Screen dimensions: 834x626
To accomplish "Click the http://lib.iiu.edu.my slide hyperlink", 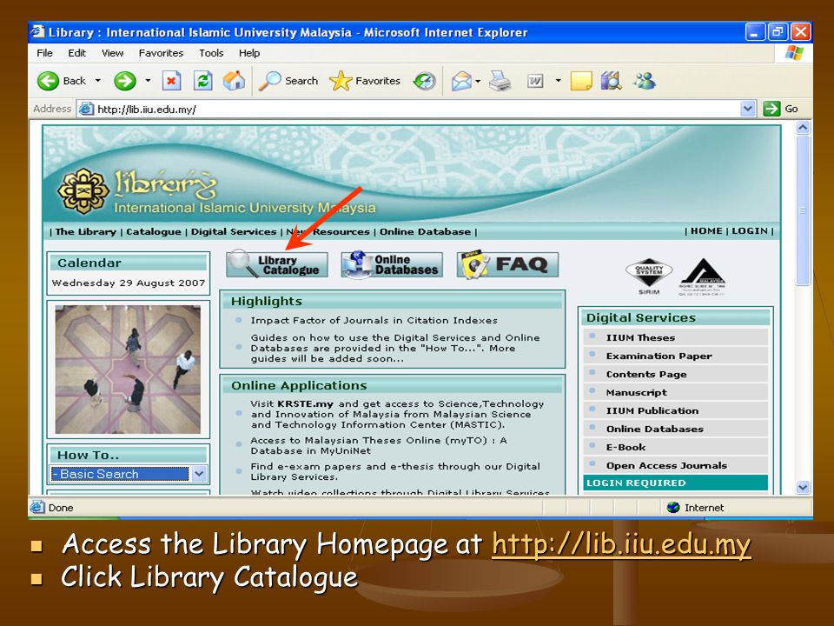I will (621, 544).
